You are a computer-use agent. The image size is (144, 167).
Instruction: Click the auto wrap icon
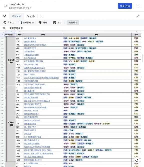(20, 23)
